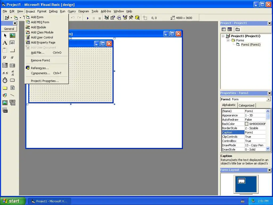Click View Code icon in Project panel
Image resolution: width=273 pixels, height=205 pixels.
pyautogui.click(x=224, y=29)
